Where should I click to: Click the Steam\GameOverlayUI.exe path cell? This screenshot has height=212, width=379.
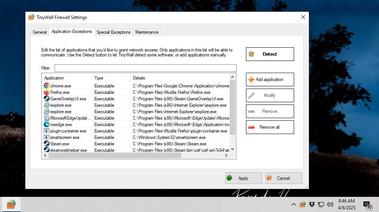click(x=178, y=98)
